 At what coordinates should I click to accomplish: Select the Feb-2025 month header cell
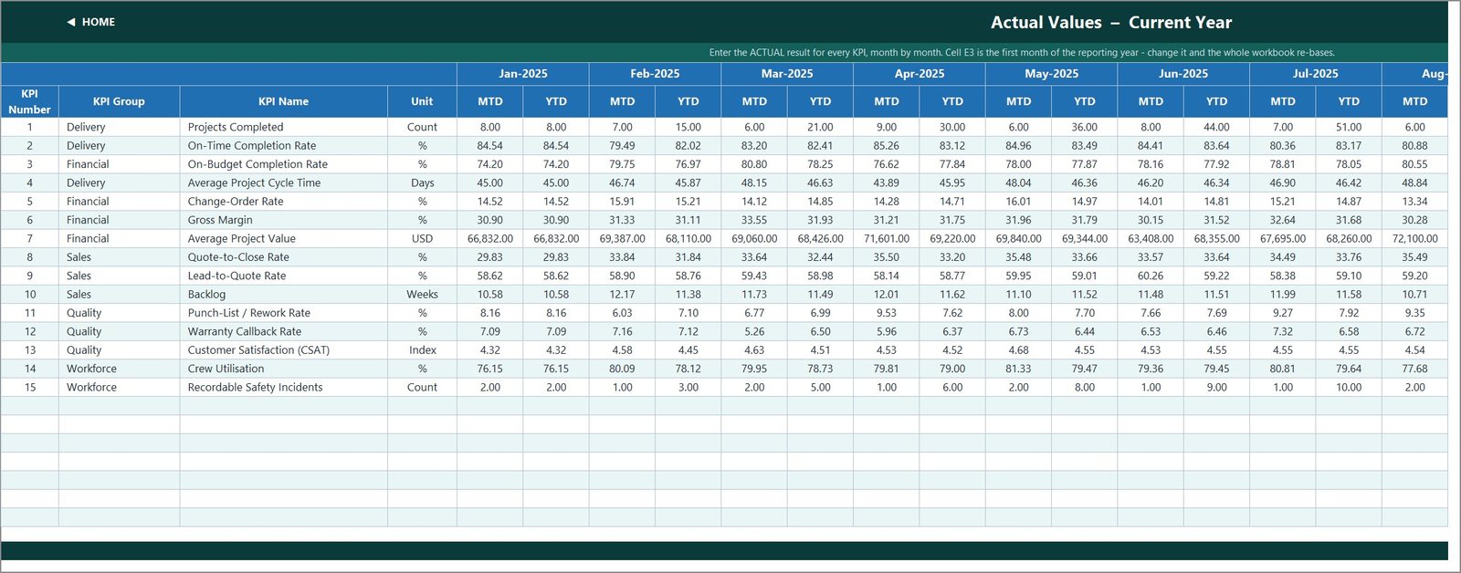pos(655,74)
